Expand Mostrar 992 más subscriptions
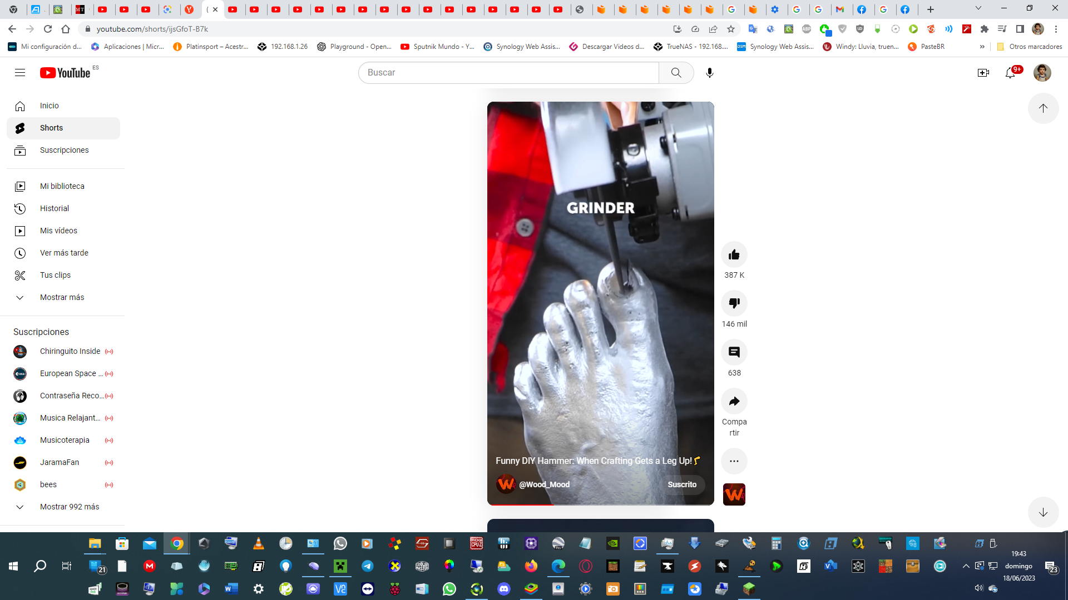The image size is (1068, 600). pyautogui.click(x=69, y=507)
